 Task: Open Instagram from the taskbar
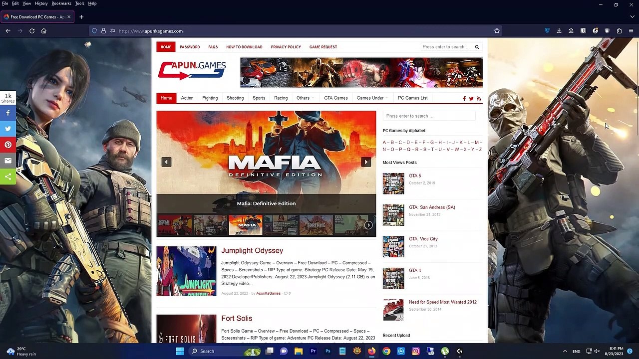tap(416, 351)
